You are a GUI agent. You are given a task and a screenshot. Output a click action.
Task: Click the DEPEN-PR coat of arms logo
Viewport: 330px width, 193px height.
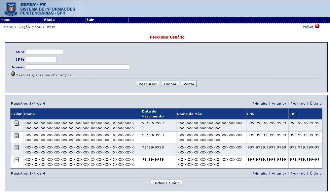(x=11, y=9)
